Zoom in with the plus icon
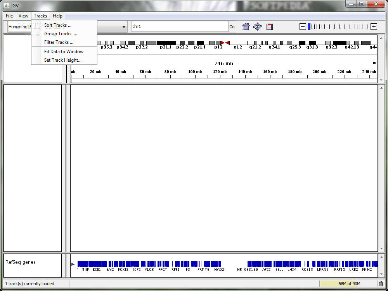This screenshot has height=291, width=388. [374, 26]
